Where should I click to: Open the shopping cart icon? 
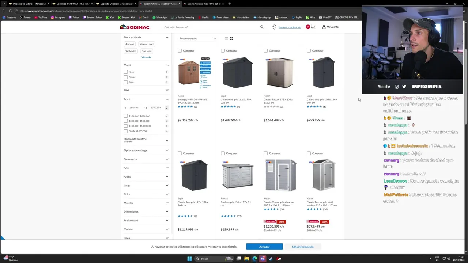pos(313,27)
